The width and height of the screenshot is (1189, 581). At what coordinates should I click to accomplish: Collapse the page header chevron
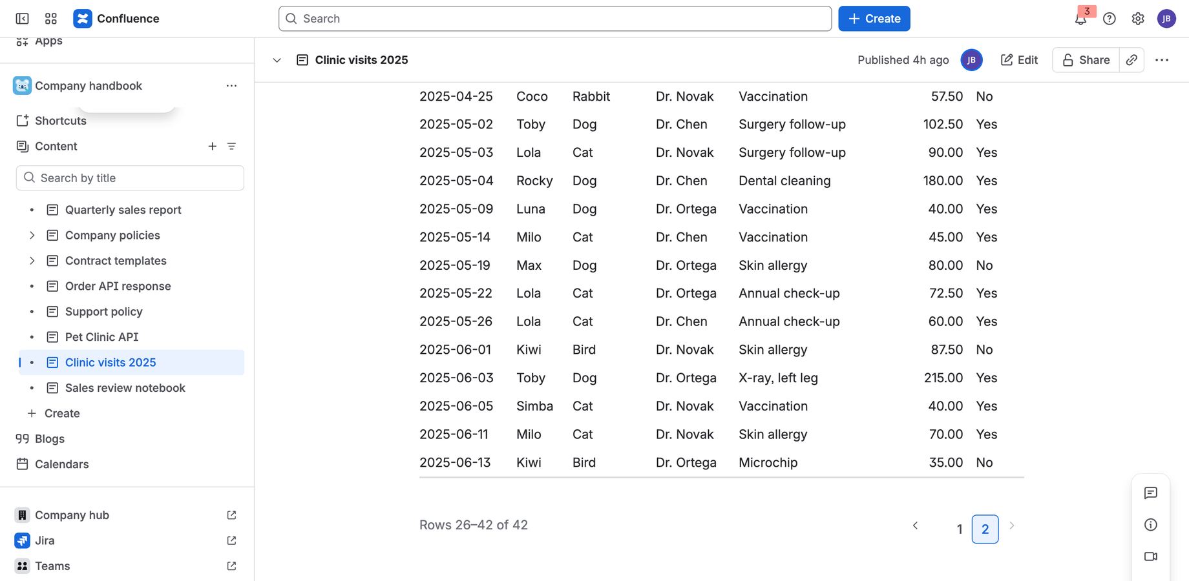click(277, 60)
